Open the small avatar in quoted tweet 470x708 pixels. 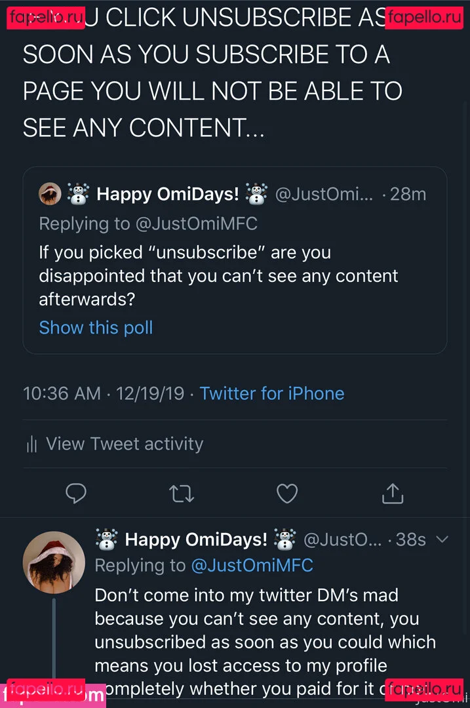click(50, 194)
